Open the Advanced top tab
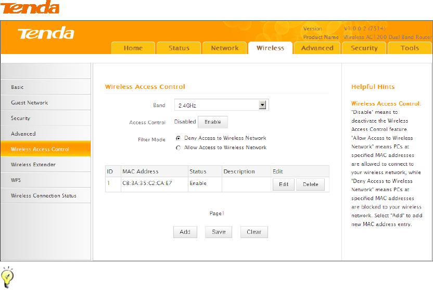Image resolution: width=433 pixels, height=290 pixels. [317, 48]
